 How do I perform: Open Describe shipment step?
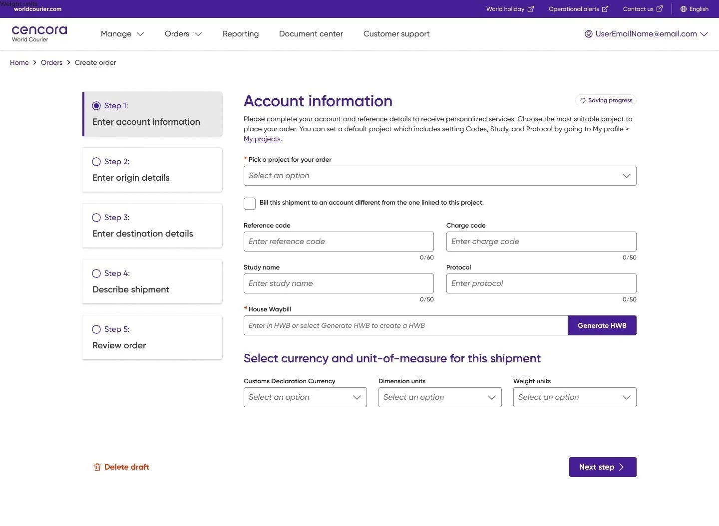[152, 281]
